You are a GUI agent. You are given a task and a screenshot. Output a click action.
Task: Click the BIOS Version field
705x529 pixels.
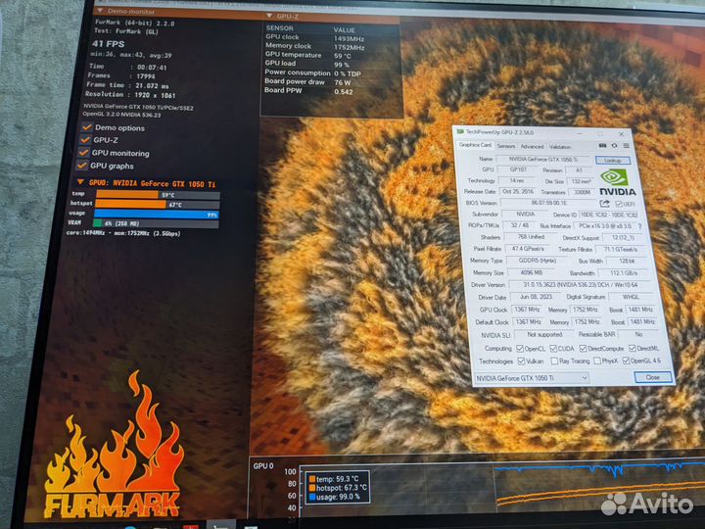(548, 203)
